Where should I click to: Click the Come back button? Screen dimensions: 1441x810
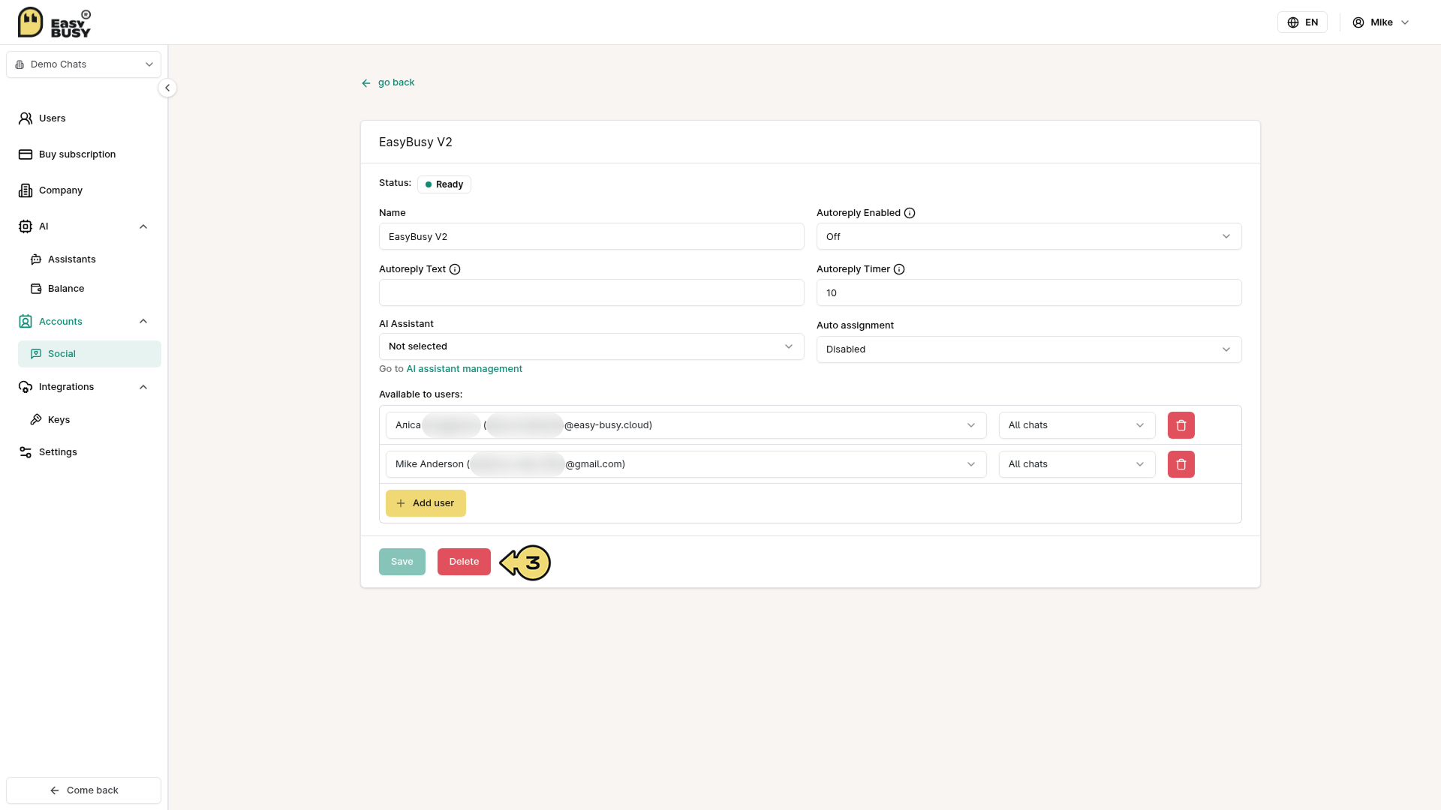(83, 790)
